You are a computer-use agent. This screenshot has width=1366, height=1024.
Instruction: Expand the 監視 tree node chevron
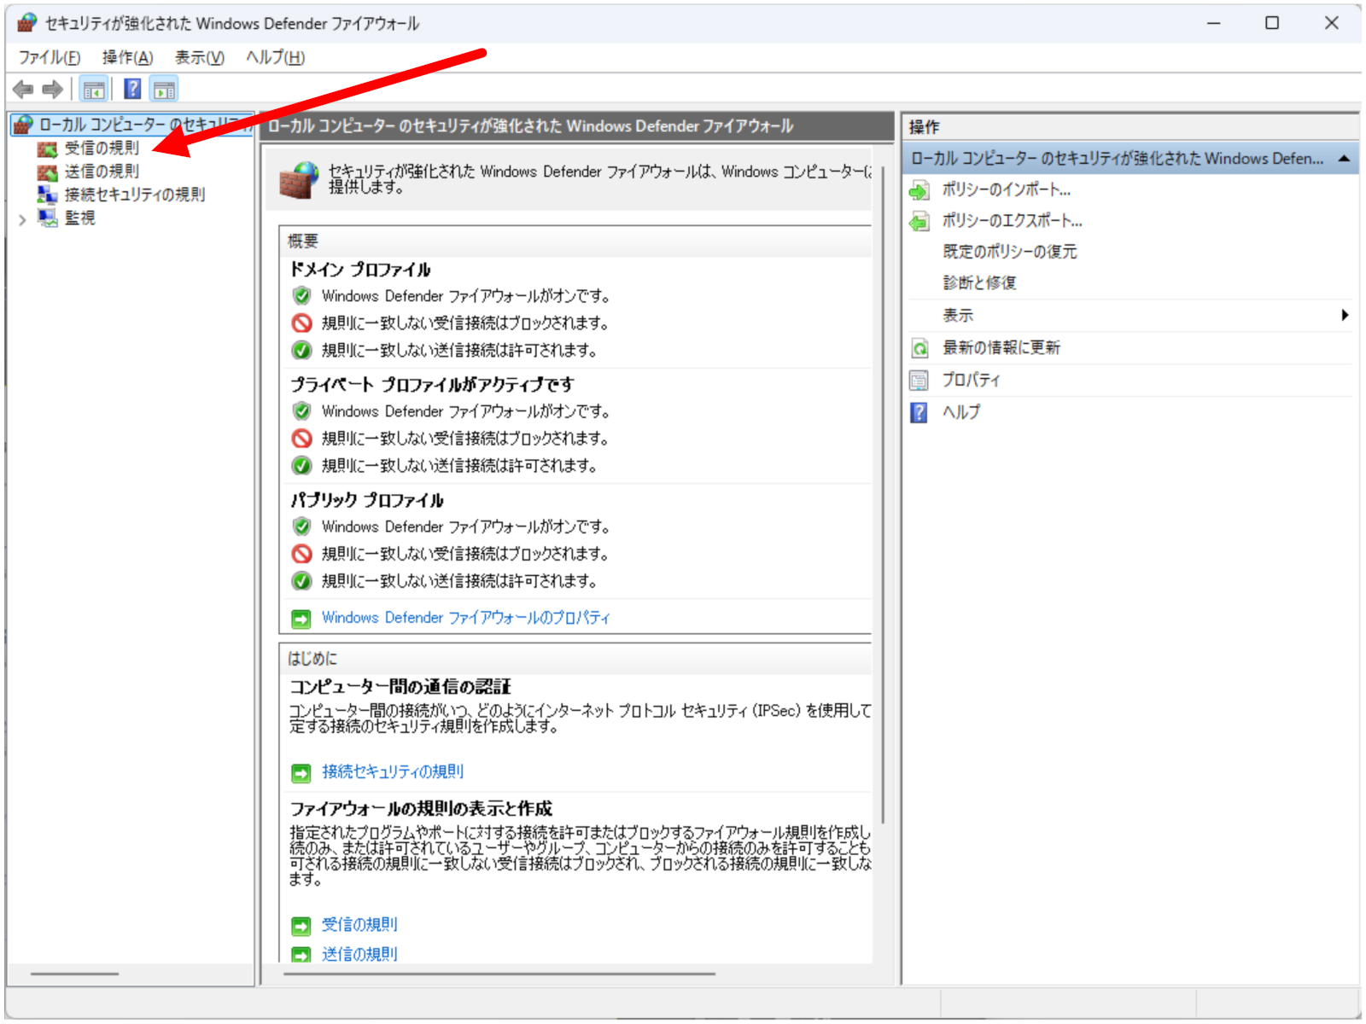[22, 219]
